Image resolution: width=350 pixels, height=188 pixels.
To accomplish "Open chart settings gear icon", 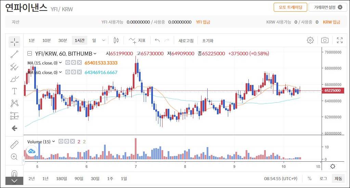I will tap(310, 40).
